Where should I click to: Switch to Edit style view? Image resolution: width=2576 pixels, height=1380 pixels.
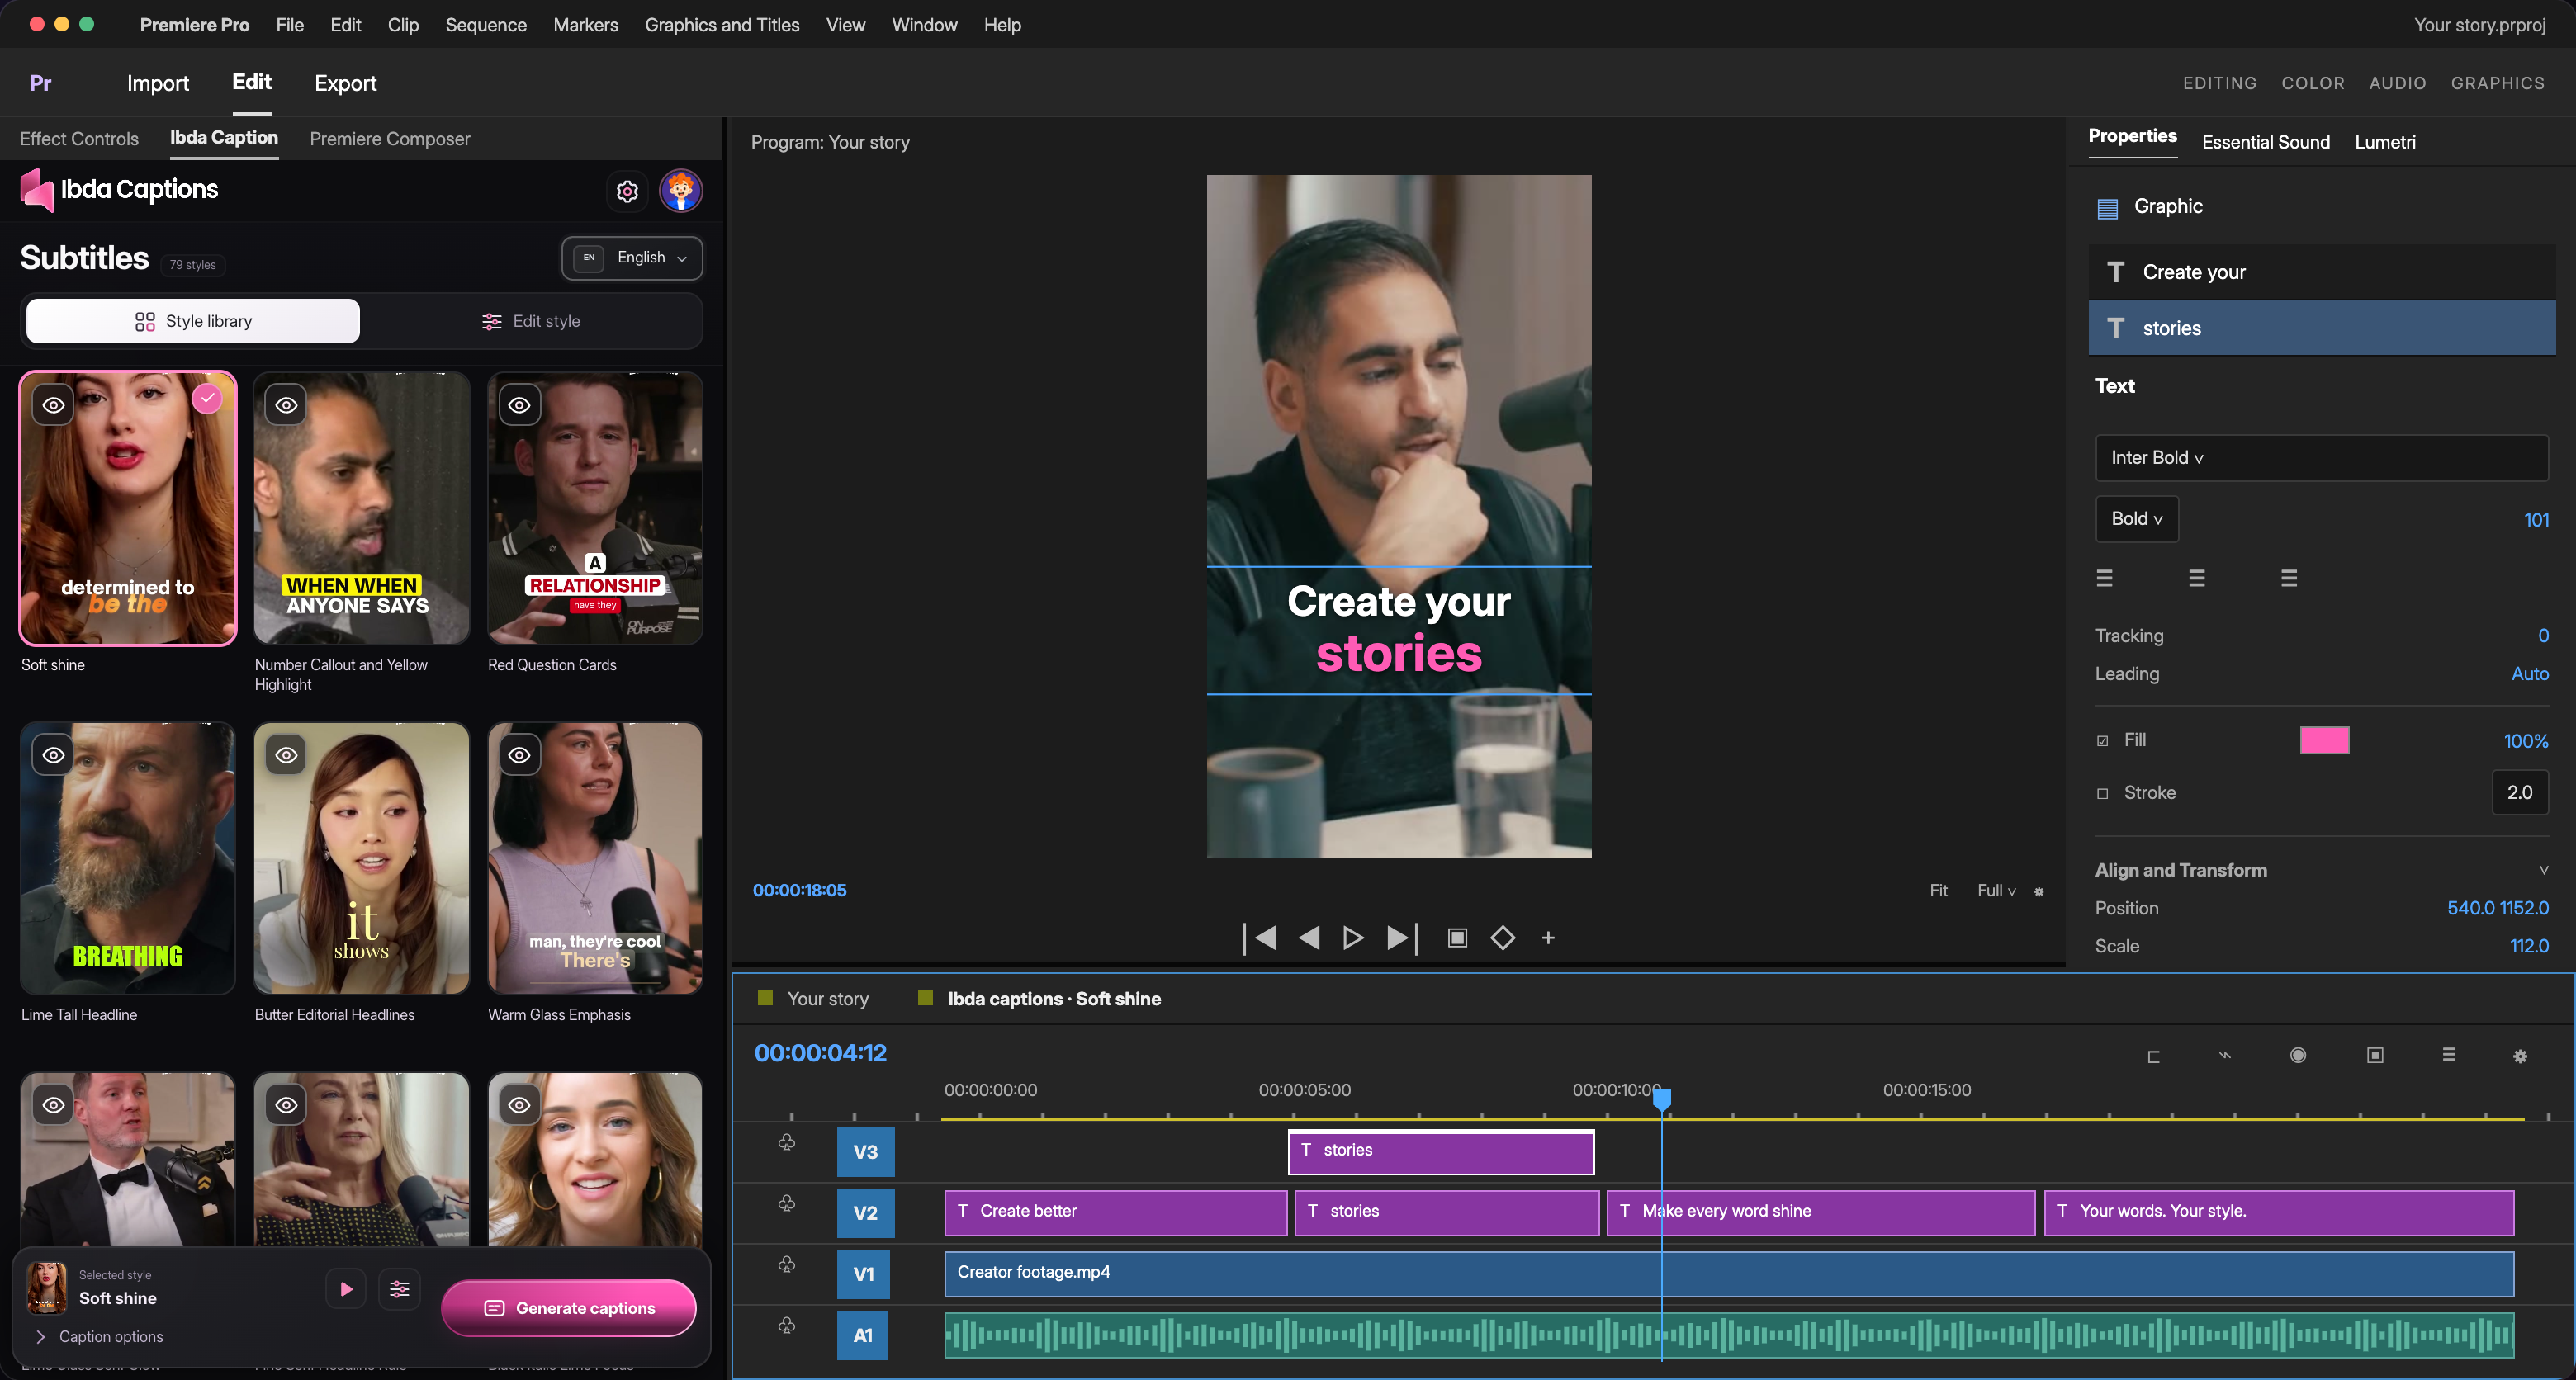coord(531,321)
